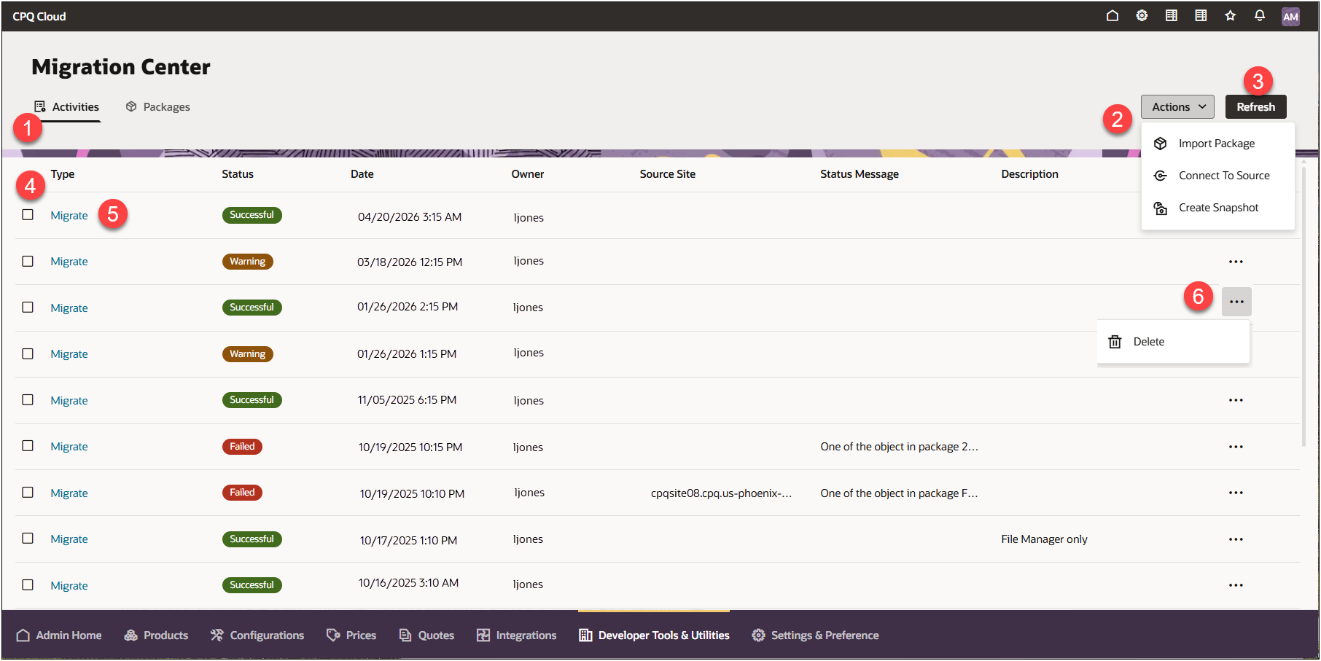
Task: Click 'File Manager only' description
Action: 1044,539
